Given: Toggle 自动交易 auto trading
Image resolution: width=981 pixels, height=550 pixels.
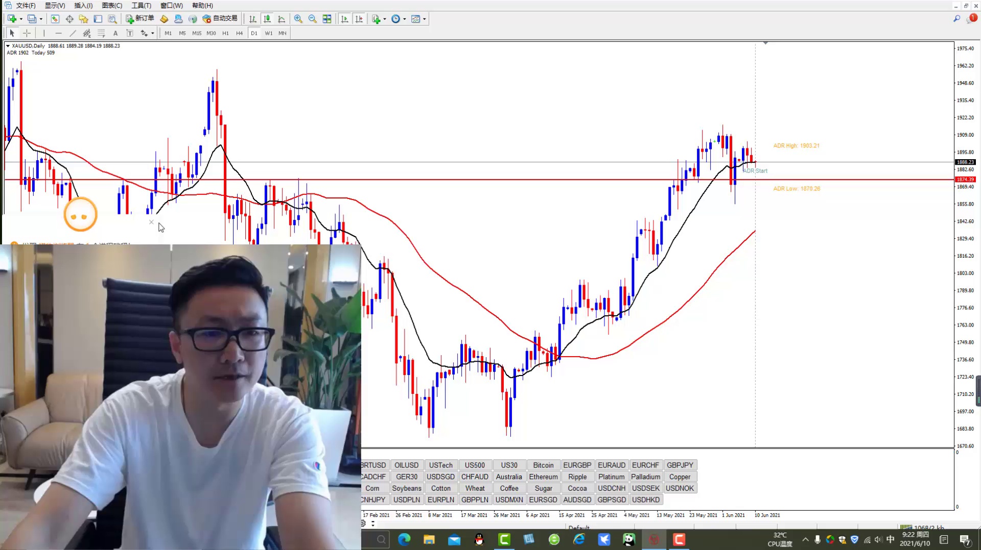Looking at the screenshot, I should click(220, 19).
